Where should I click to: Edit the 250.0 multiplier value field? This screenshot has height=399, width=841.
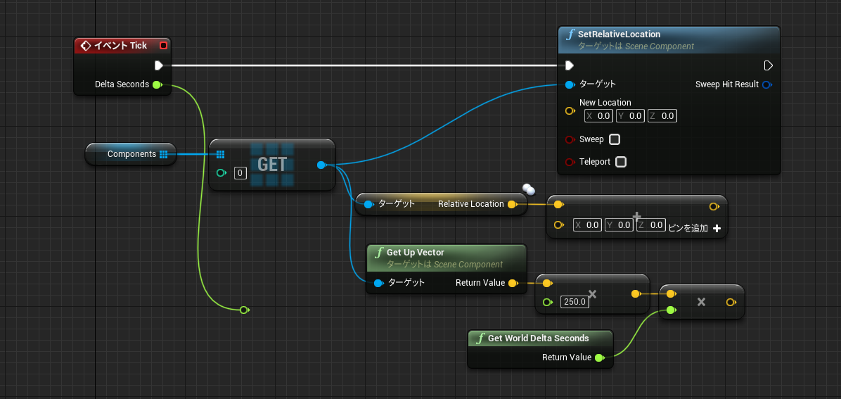point(575,302)
